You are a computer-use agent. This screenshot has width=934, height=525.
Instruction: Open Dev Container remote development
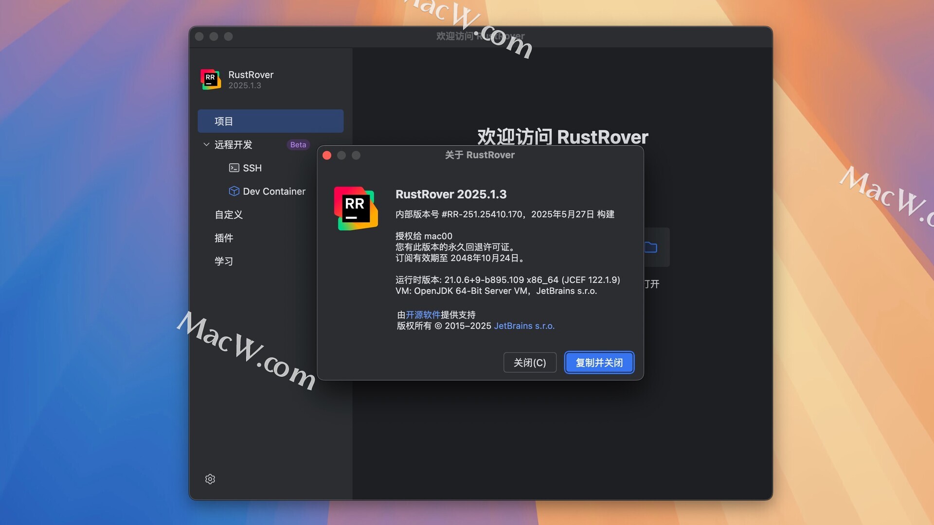[x=274, y=191]
